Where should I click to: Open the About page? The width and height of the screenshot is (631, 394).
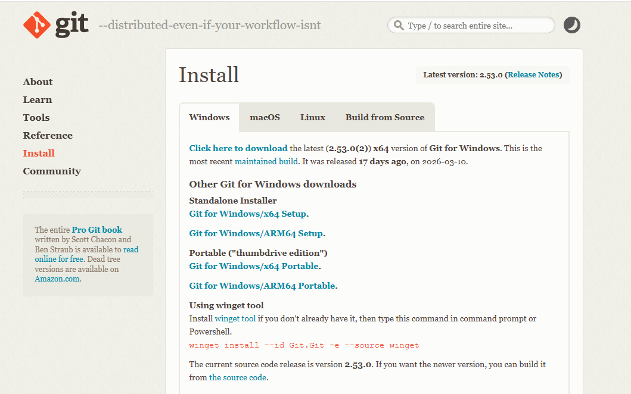[x=38, y=82]
